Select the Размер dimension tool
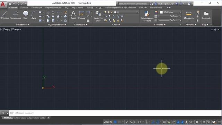Screen dimensions: 222x125 (82, 15)
